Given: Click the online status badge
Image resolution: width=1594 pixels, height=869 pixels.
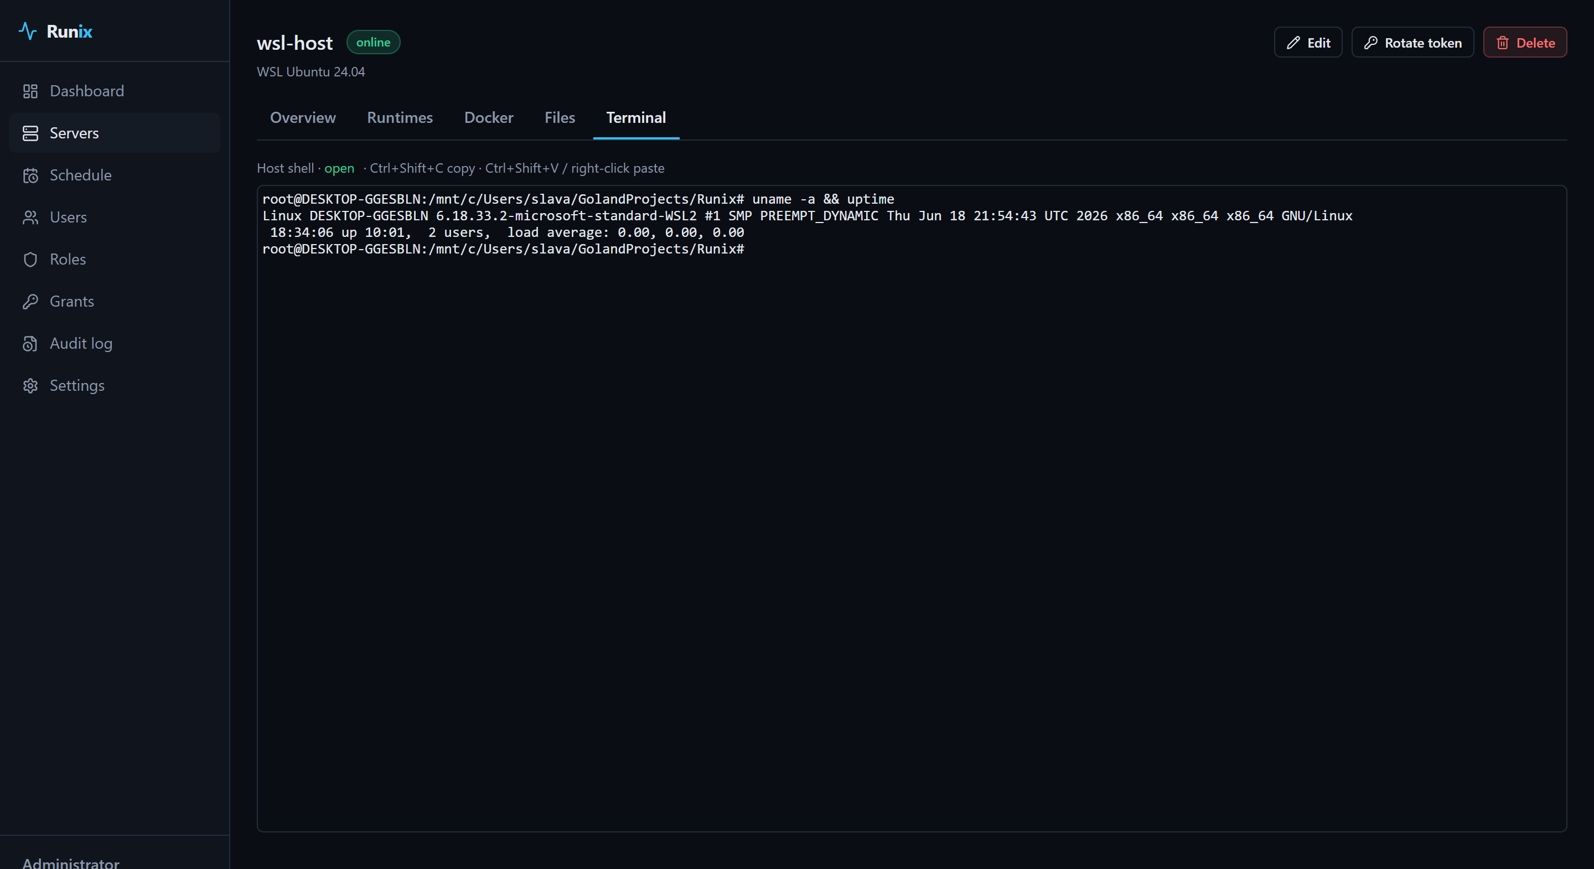Looking at the screenshot, I should pos(373,42).
